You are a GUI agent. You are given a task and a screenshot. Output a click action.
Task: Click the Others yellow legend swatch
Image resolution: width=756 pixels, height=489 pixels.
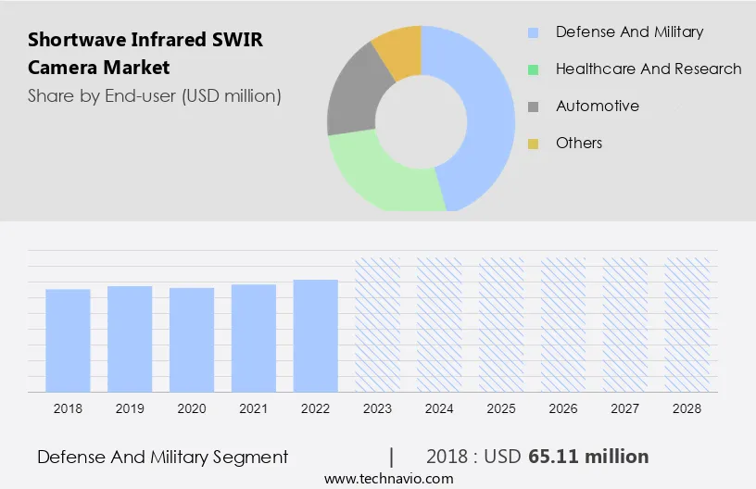coord(533,144)
